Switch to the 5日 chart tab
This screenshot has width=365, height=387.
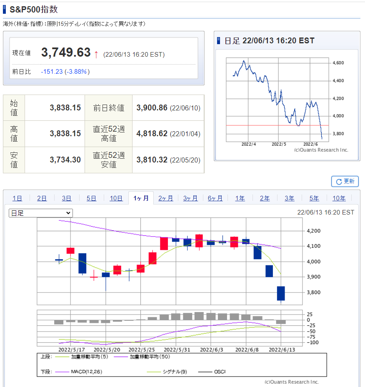point(91,198)
